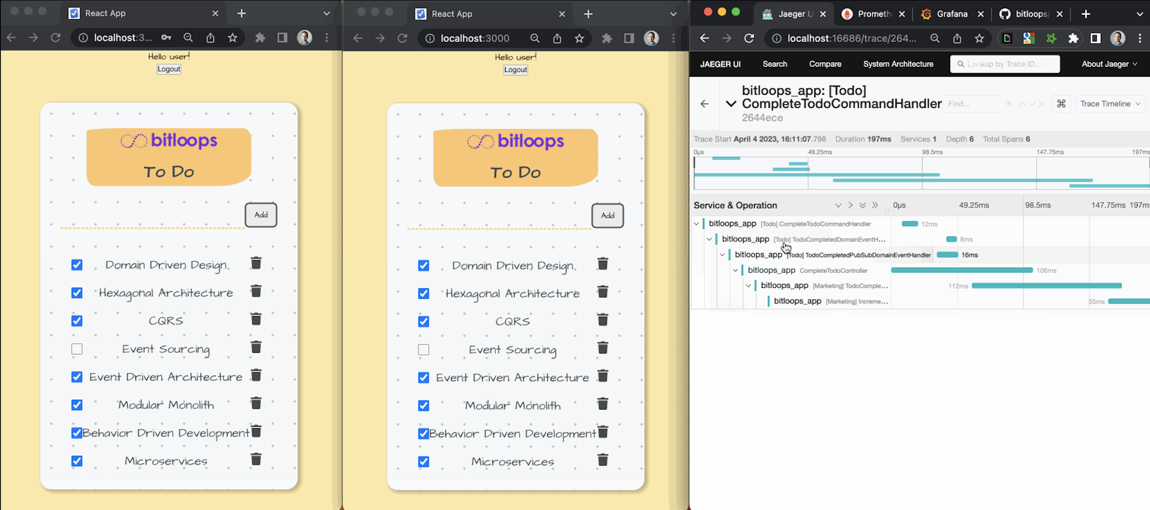Screen dimensions: 1150x510
Task: Uncheck Modular Monolith in middle window
Action: tap(424, 406)
